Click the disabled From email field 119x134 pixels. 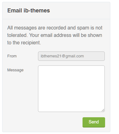71,56
